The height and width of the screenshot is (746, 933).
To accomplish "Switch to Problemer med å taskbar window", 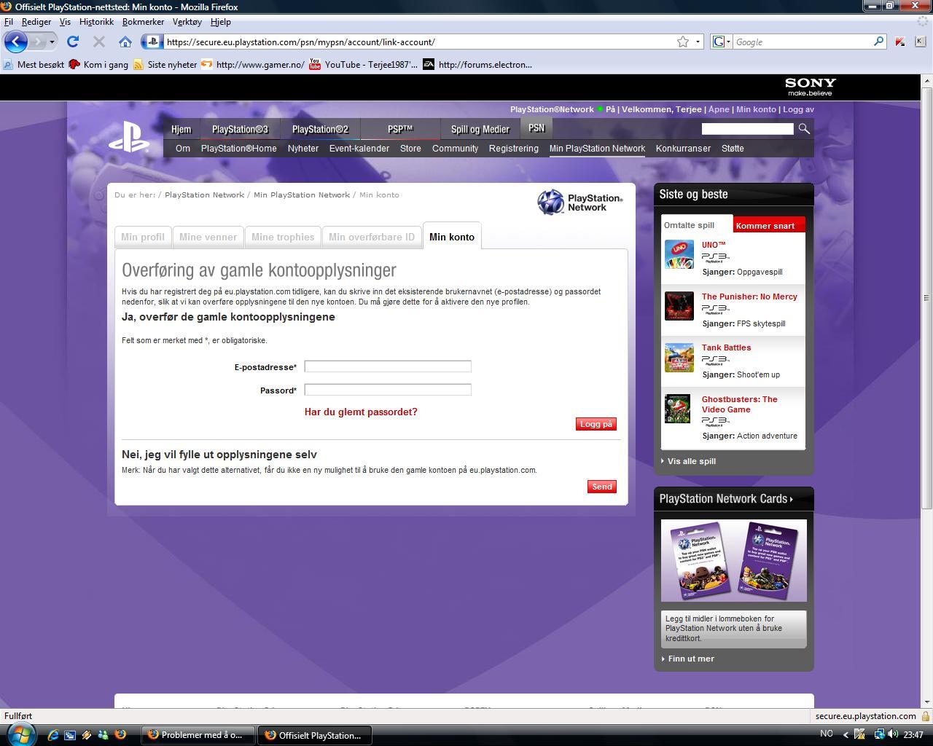I will (198, 735).
